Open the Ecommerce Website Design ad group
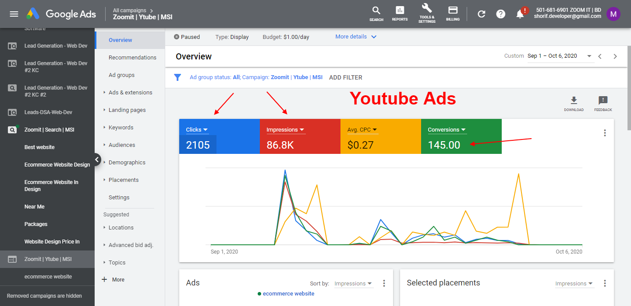631x306 pixels. (x=57, y=165)
